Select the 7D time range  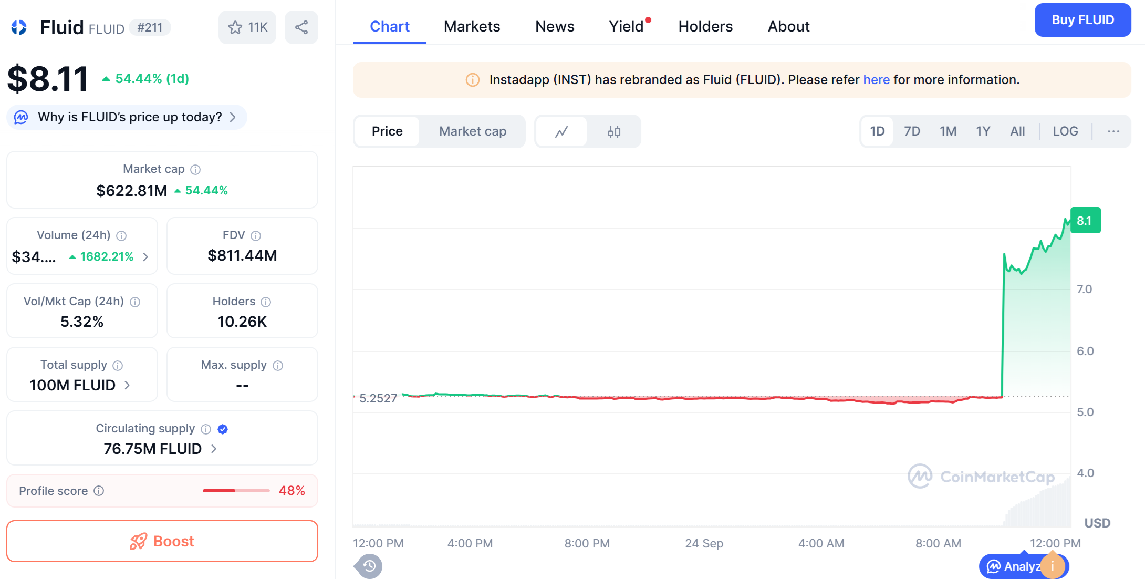coord(912,131)
